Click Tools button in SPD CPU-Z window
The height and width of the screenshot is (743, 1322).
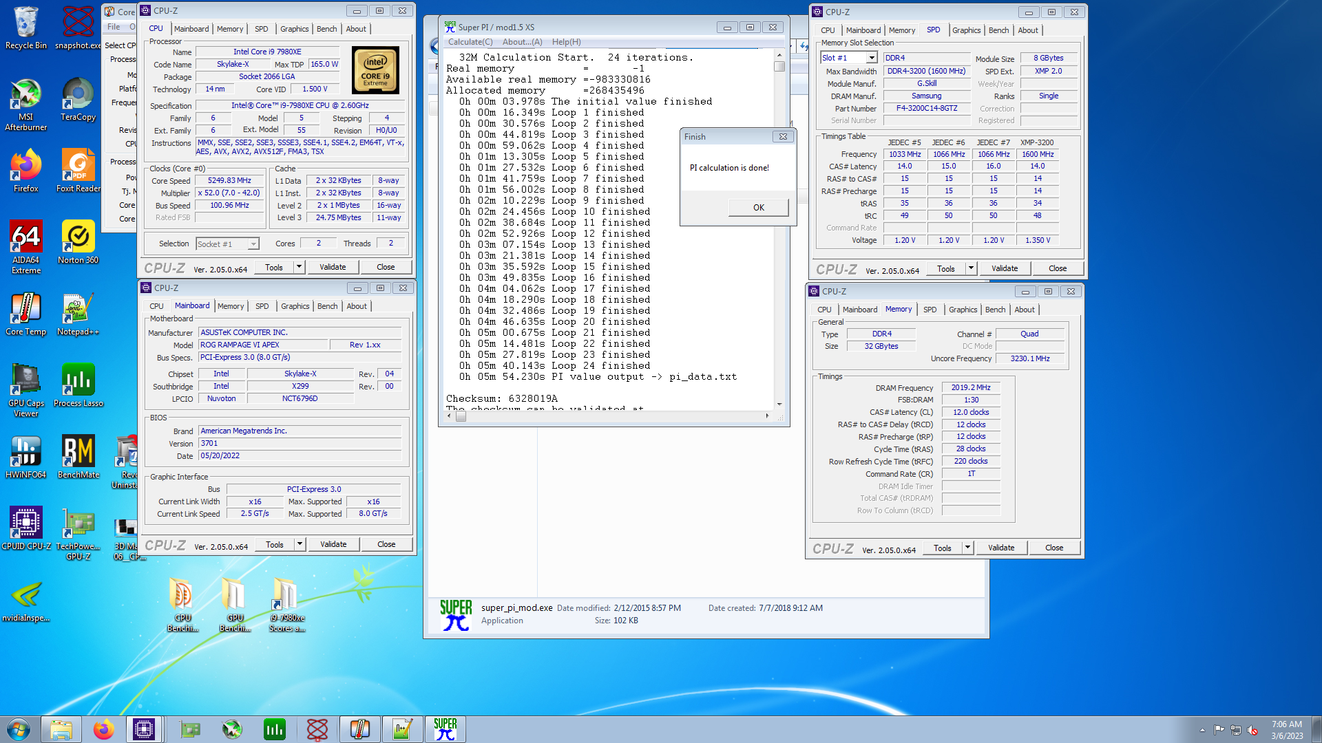coord(946,268)
